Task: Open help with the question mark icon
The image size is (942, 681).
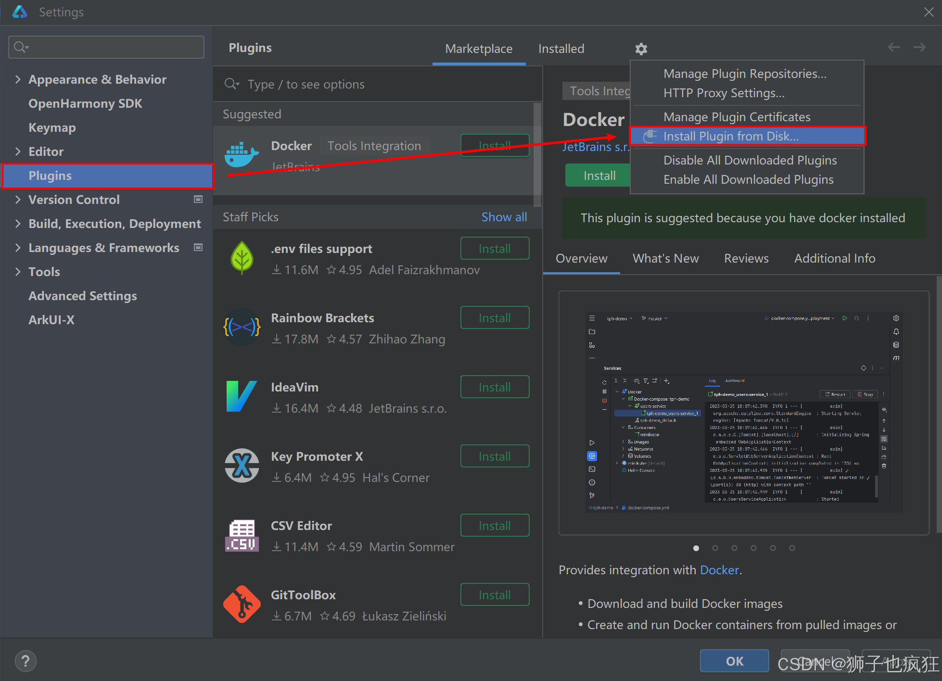Action: coord(25,661)
